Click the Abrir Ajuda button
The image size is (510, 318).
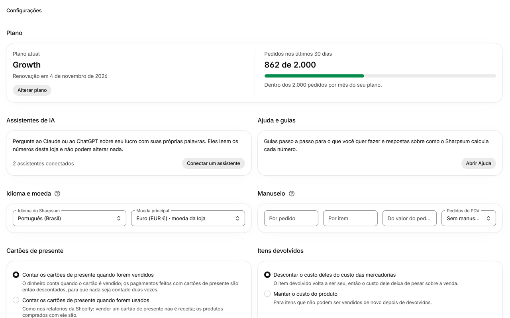tap(479, 163)
